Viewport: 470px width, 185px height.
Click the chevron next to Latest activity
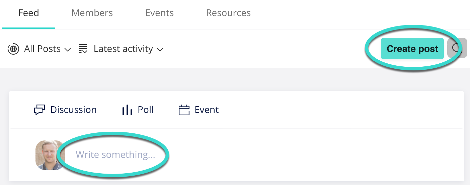pos(160,50)
